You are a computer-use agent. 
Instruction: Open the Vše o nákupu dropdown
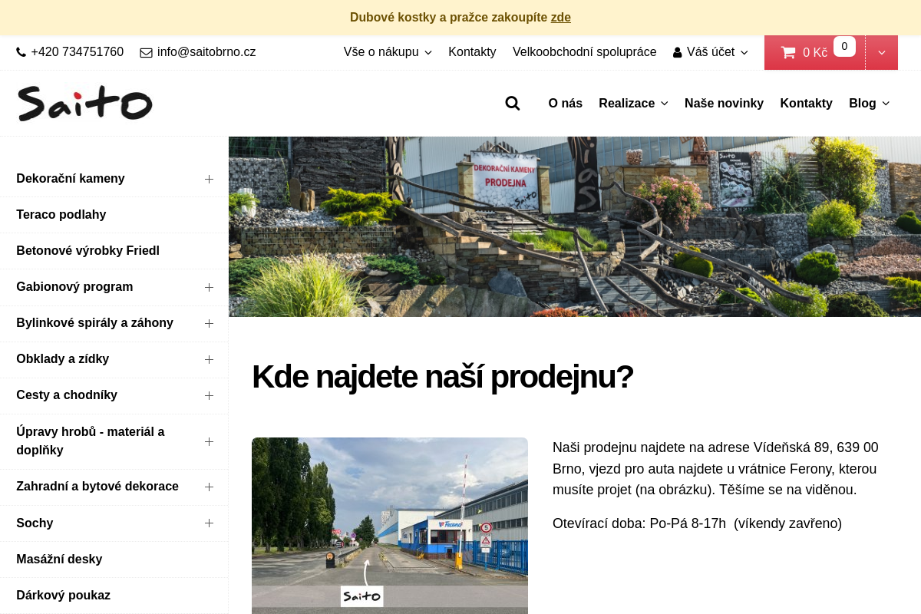(x=388, y=52)
